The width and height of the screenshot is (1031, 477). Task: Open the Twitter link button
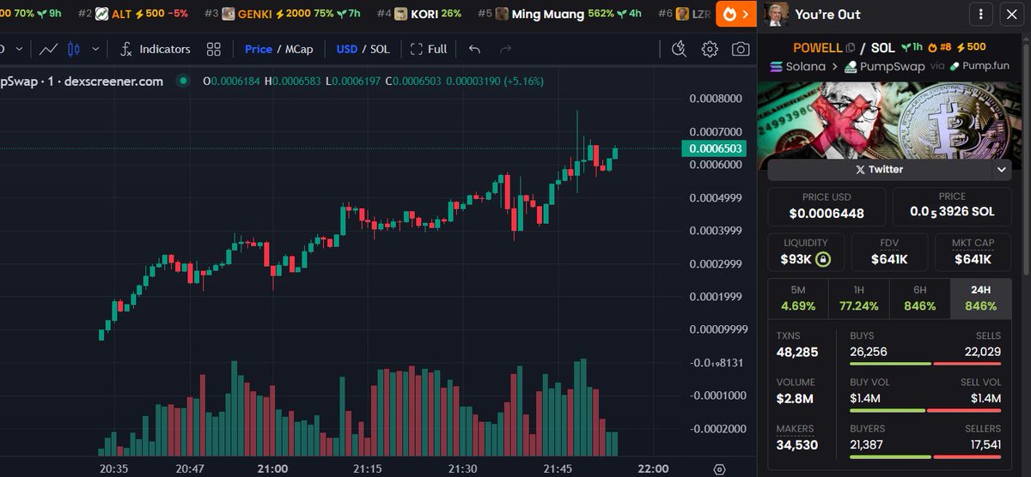point(879,169)
